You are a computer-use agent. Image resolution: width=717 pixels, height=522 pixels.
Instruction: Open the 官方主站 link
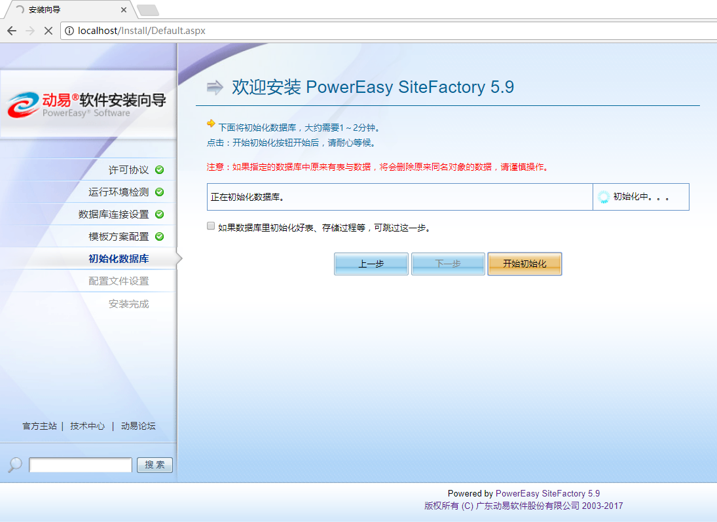click(39, 426)
